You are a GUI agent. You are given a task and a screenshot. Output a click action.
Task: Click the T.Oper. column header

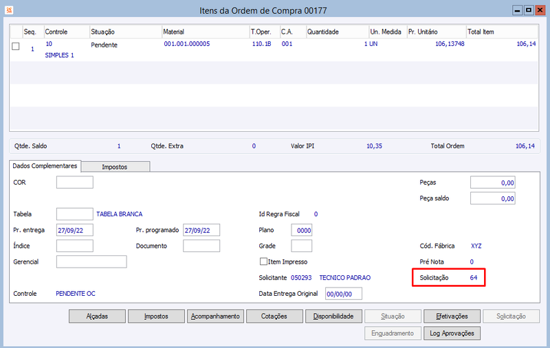265,32
